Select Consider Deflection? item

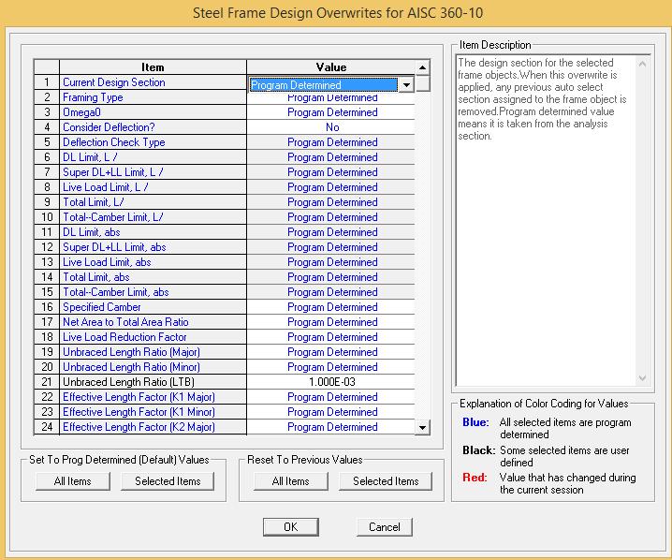153,127
